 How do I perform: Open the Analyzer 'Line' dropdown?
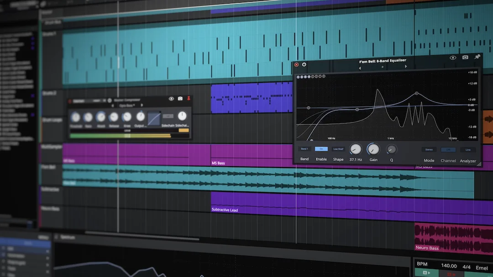coord(468,150)
